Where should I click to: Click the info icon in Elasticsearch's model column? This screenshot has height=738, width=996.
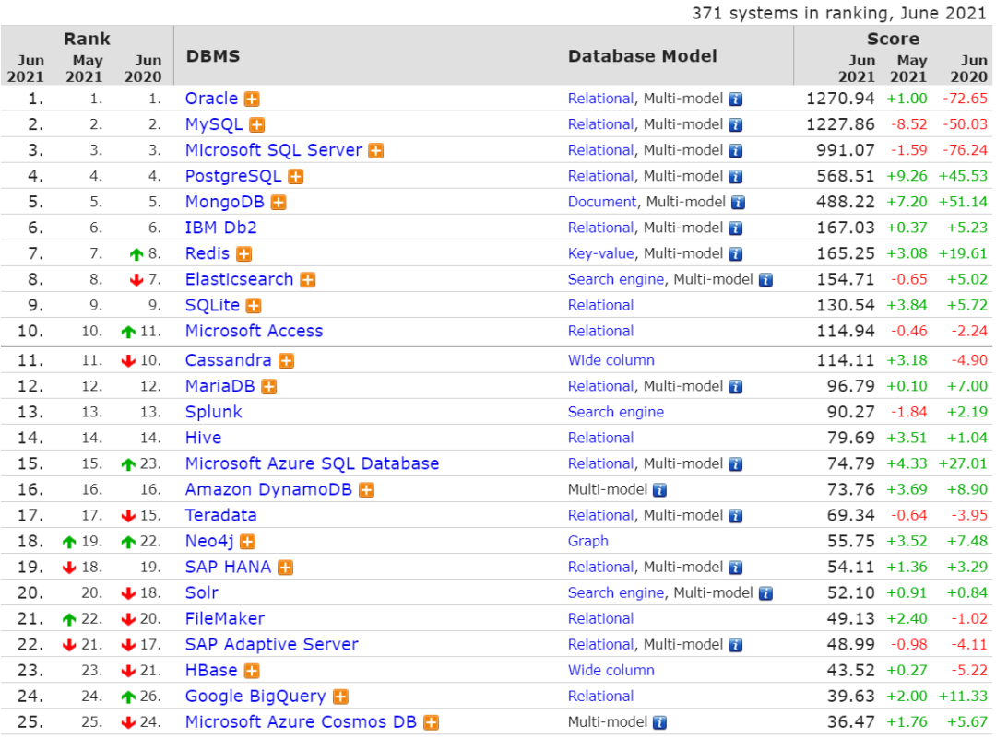766,280
